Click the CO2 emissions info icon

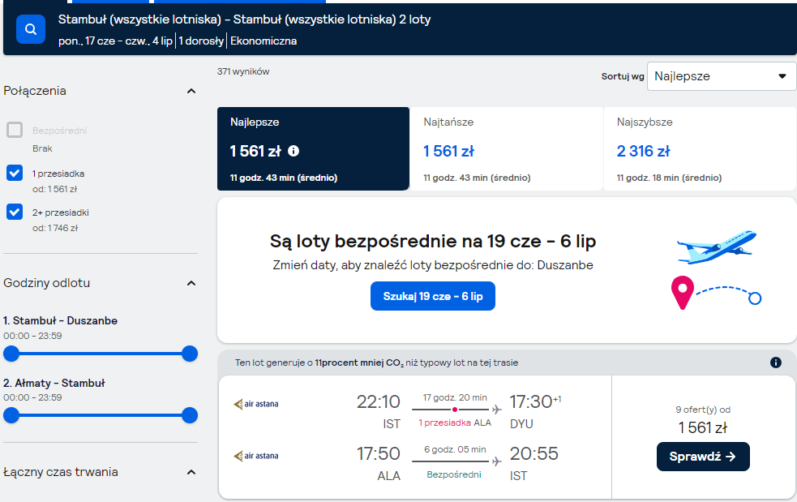click(x=775, y=363)
